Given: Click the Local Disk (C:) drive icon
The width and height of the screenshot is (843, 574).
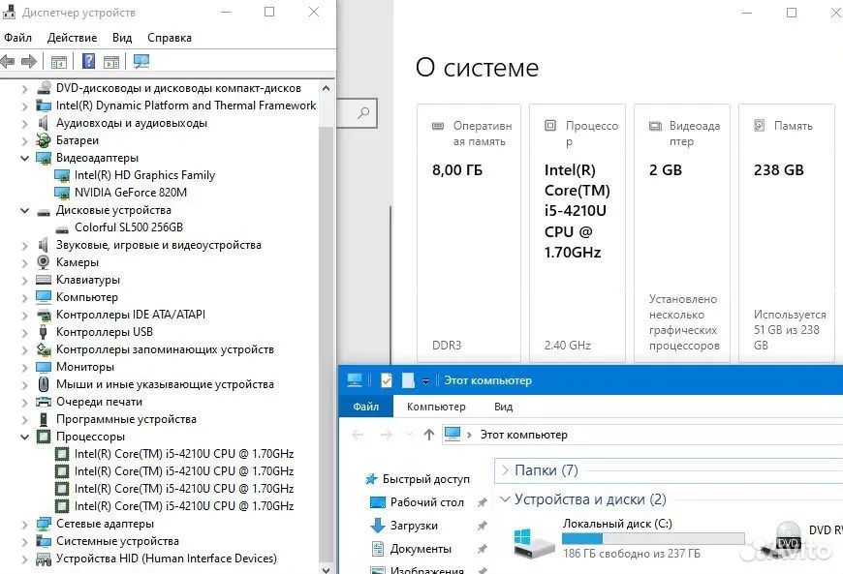Looking at the screenshot, I should click(534, 542).
